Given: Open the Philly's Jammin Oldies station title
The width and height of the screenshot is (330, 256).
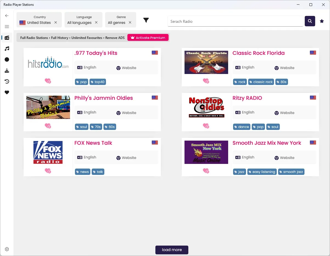Looking at the screenshot, I should [104, 98].
